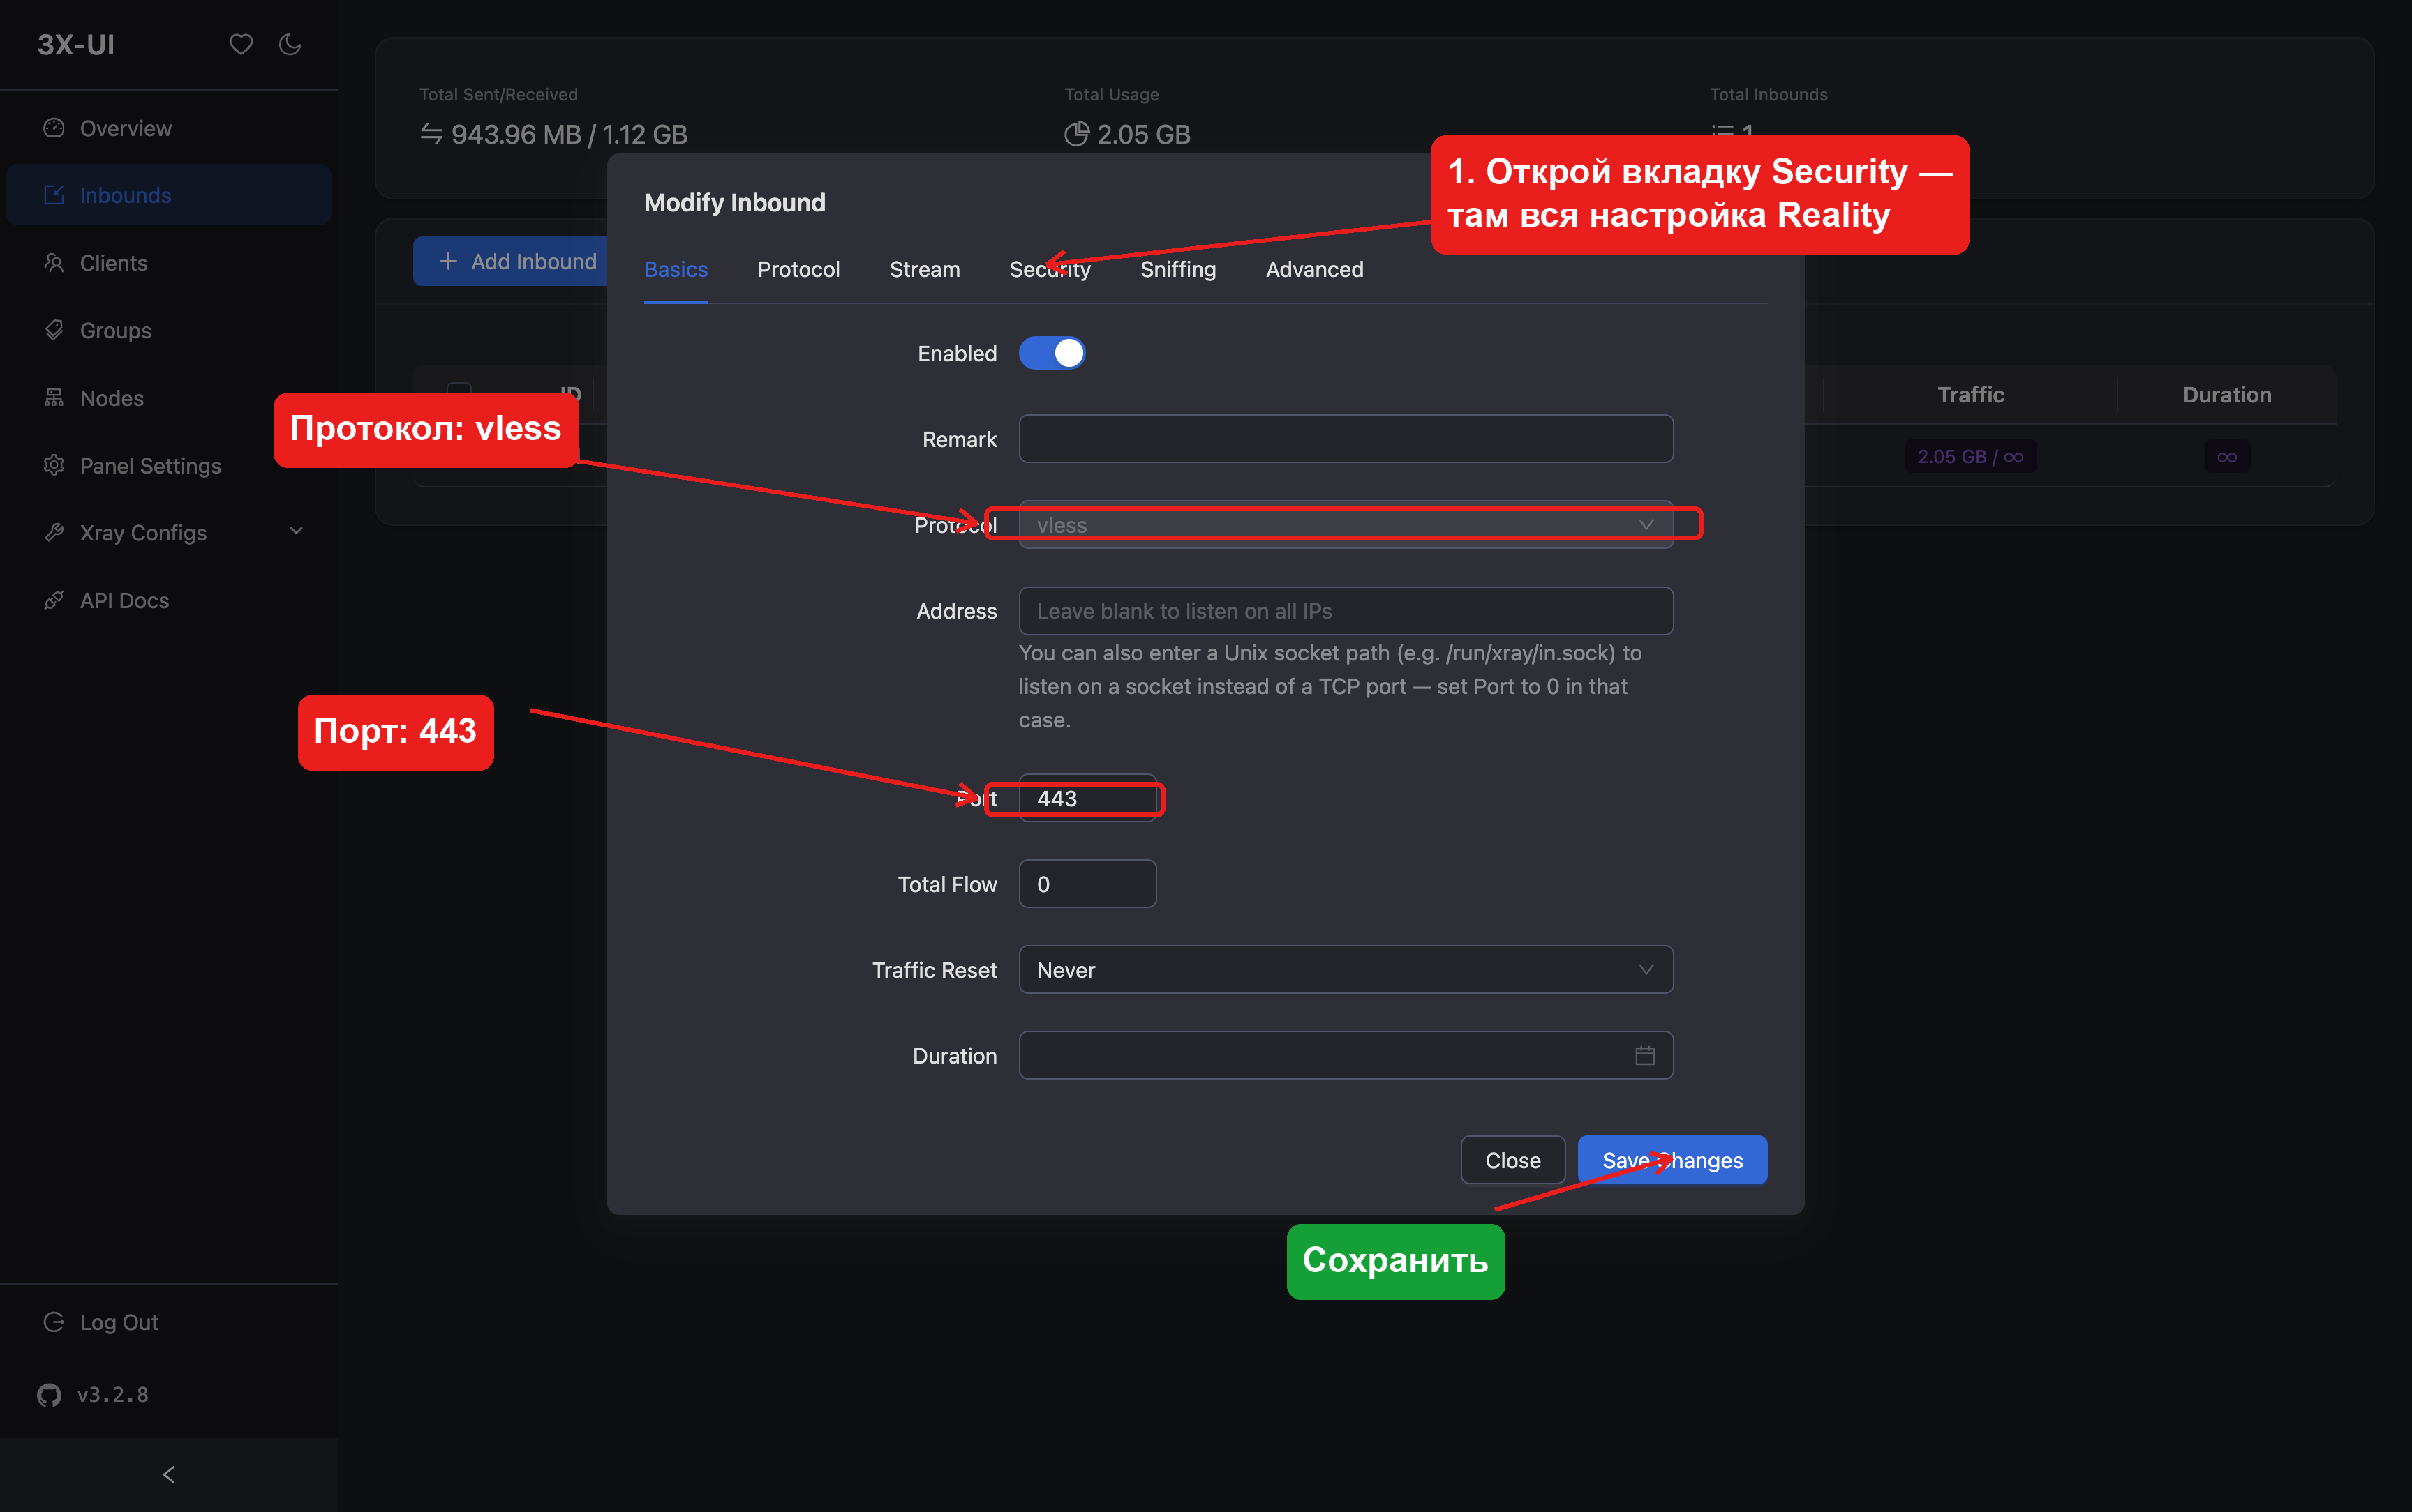2412x1512 pixels.
Task: Click the Total Flow input field
Action: (x=1087, y=884)
